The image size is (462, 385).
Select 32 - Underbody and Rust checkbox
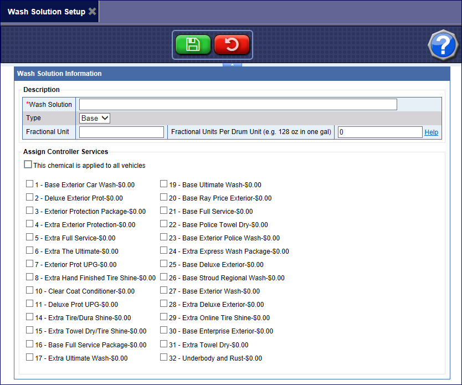pos(164,358)
